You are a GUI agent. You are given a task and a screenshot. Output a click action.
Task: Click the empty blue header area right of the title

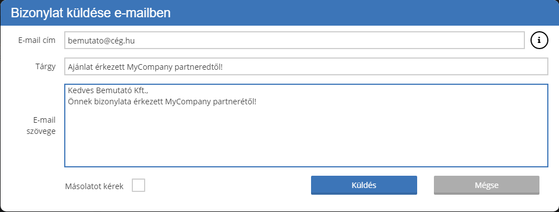click(x=364, y=13)
